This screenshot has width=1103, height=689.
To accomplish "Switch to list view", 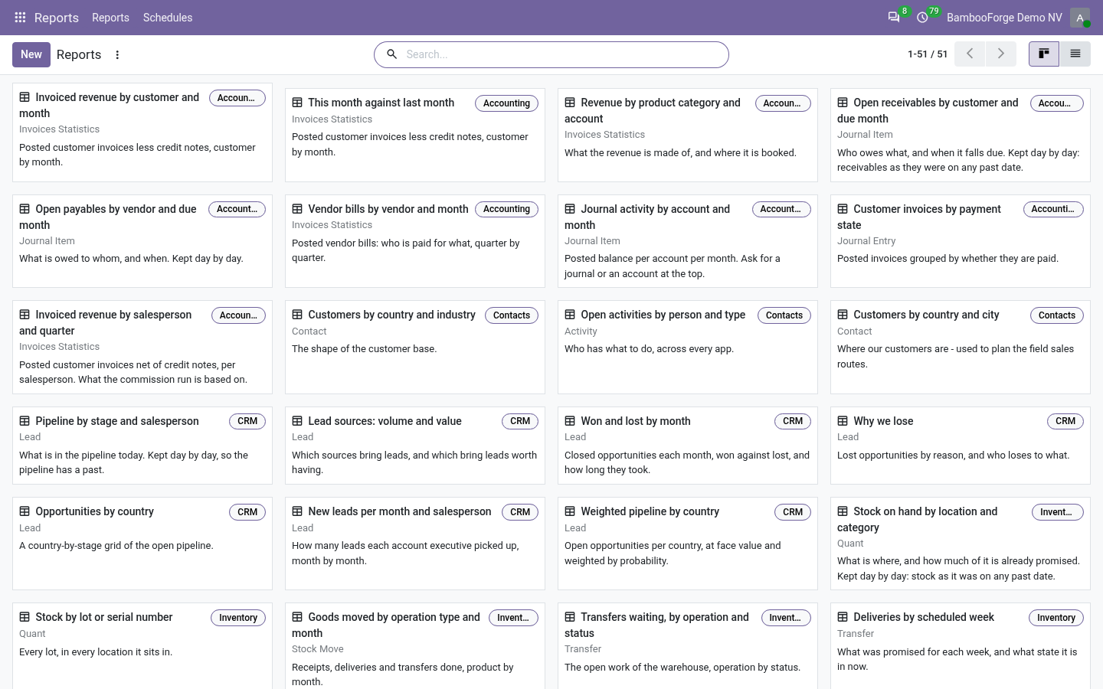I will [1075, 54].
